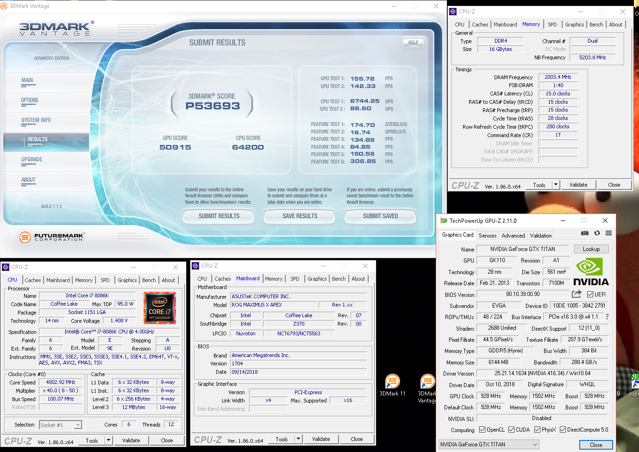Click Validate in the CPU-Z Mainboard window

click(321, 439)
